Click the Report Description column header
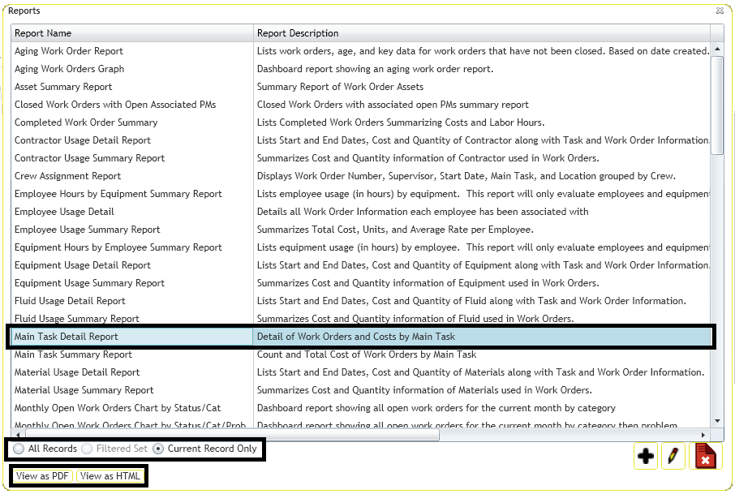Screen dimensions: 735x494 [481, 33]
